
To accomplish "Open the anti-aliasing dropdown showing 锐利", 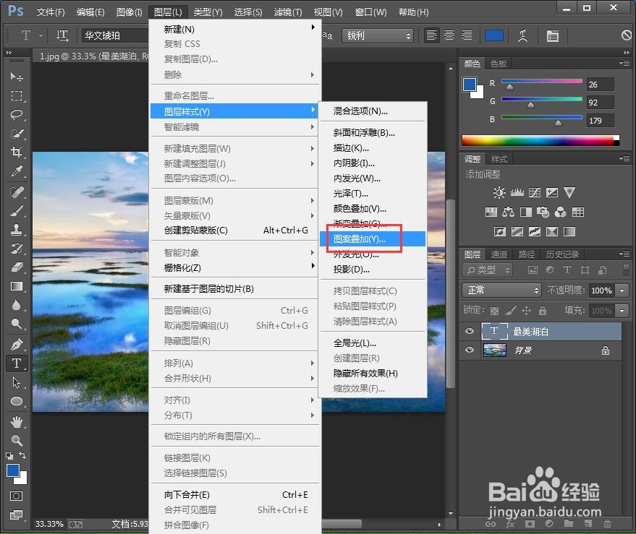I will tap(378, 35).
